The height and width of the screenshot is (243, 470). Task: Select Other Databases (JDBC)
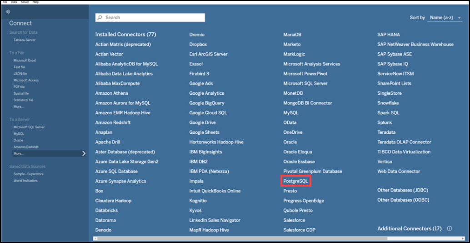[x=403, y=191]
